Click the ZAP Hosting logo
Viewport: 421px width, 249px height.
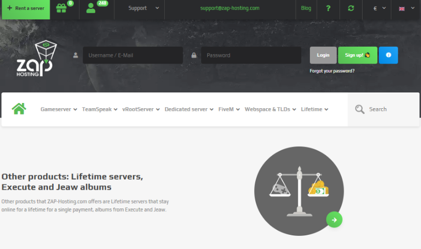pyautogui.click(x=36, y=58)
